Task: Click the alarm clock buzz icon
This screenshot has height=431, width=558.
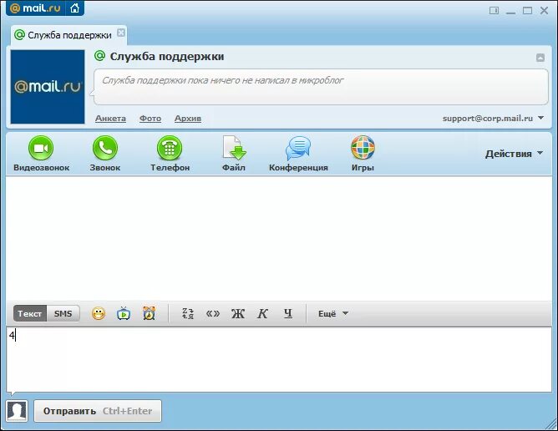Action: [x=149, y=313]
